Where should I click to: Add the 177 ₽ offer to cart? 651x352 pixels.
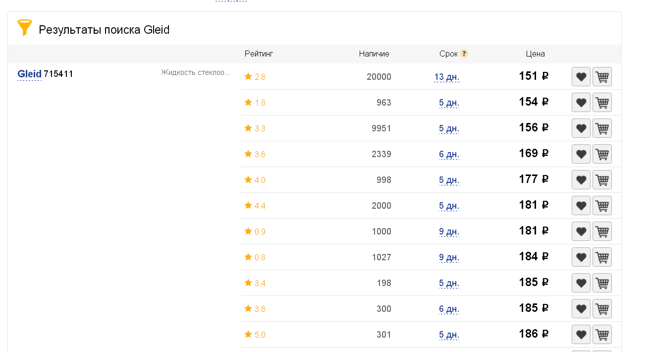point(602,180)
